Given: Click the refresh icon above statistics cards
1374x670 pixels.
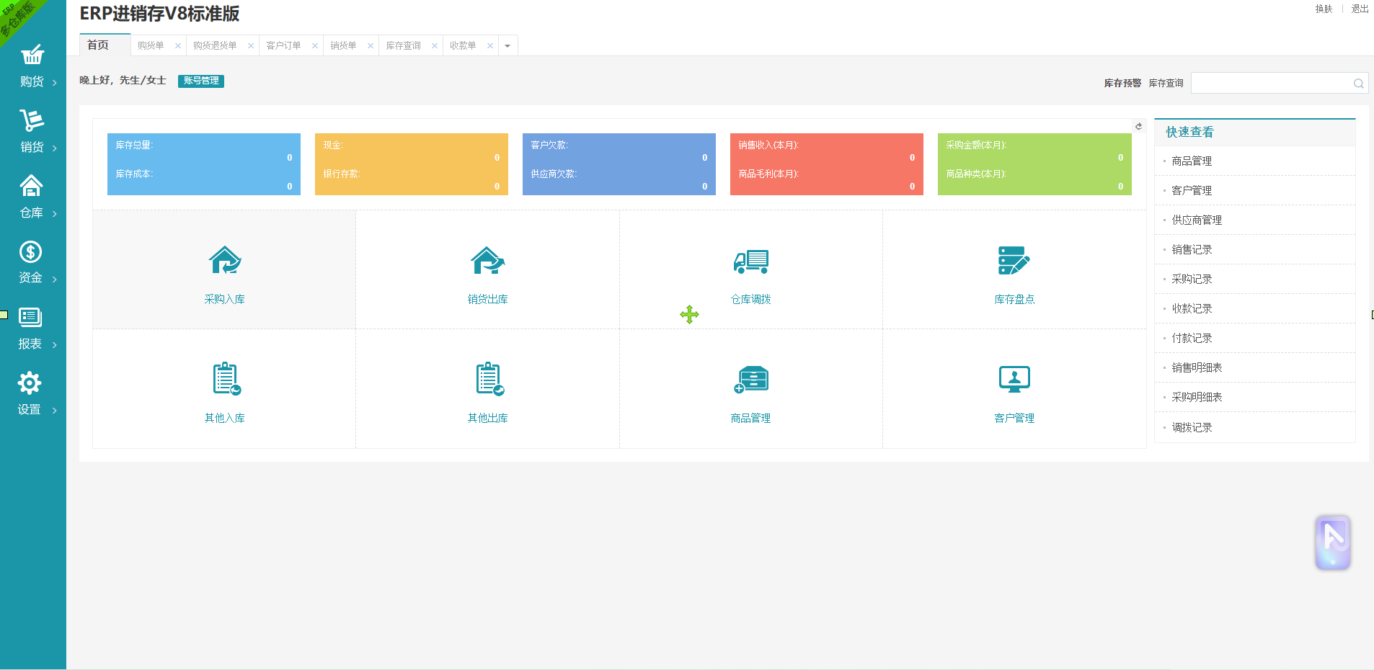Looking at the screenshot, I should 1139,126.
